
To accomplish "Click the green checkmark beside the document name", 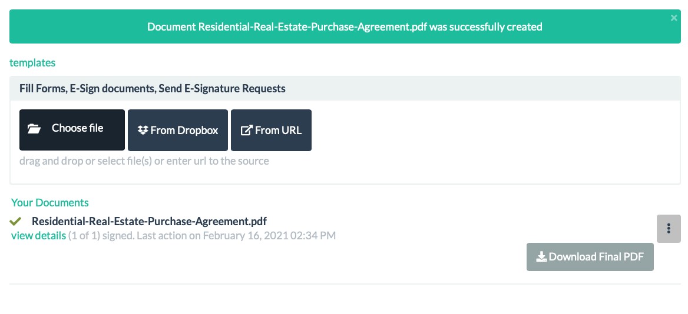I will (15, 222).
